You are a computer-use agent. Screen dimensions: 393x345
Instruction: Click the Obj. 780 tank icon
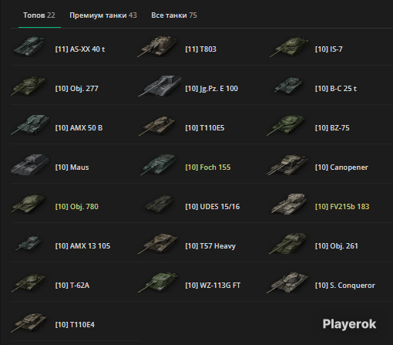click(x=29, y=204)
